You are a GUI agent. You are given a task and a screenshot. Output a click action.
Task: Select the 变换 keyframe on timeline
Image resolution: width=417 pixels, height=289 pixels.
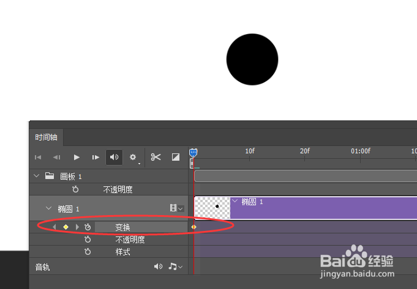193,227
